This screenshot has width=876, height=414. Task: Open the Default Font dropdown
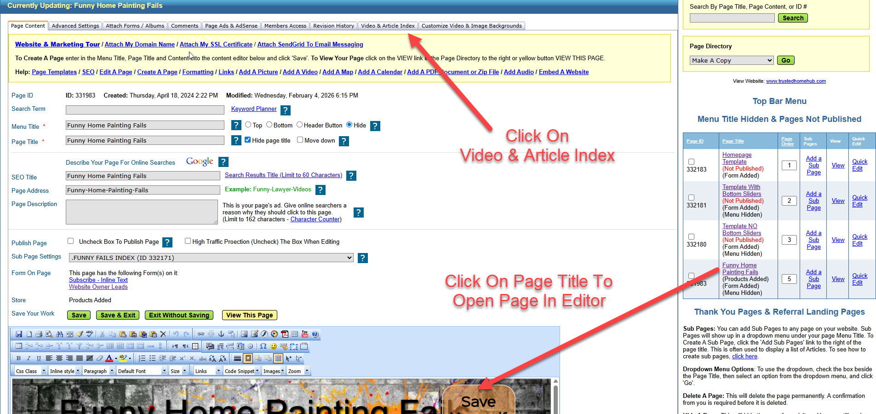[x=142, y=371]
